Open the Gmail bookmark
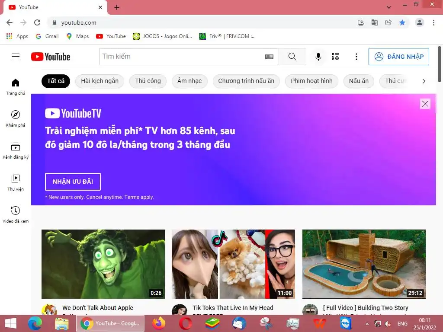Image resolution: width=443 pixels, height=332 pixels. coord(47,36)
